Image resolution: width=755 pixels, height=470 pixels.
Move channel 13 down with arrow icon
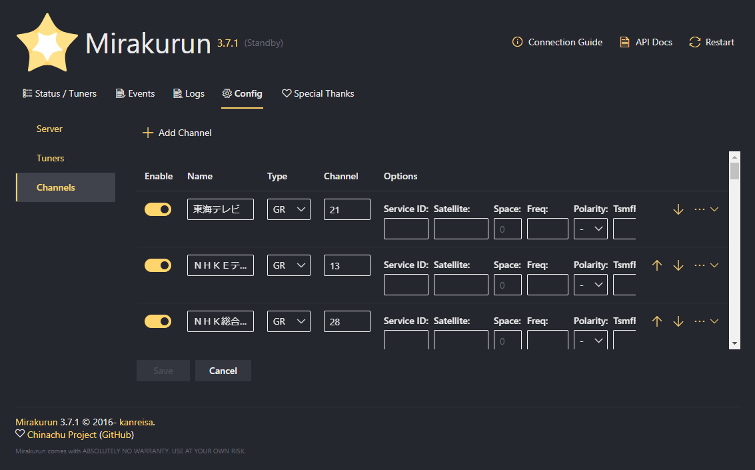(678, 265)
